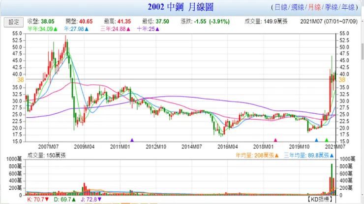Click the 最高: 41.35 high price
Viewport: 364px width, 204px height.
coord(118,22)
